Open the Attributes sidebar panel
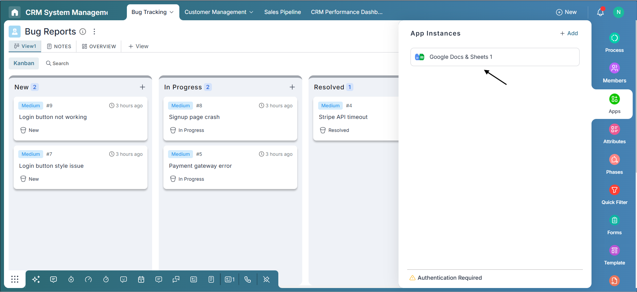This screenshot has width=637, height=292. click(x=614, y=134)
